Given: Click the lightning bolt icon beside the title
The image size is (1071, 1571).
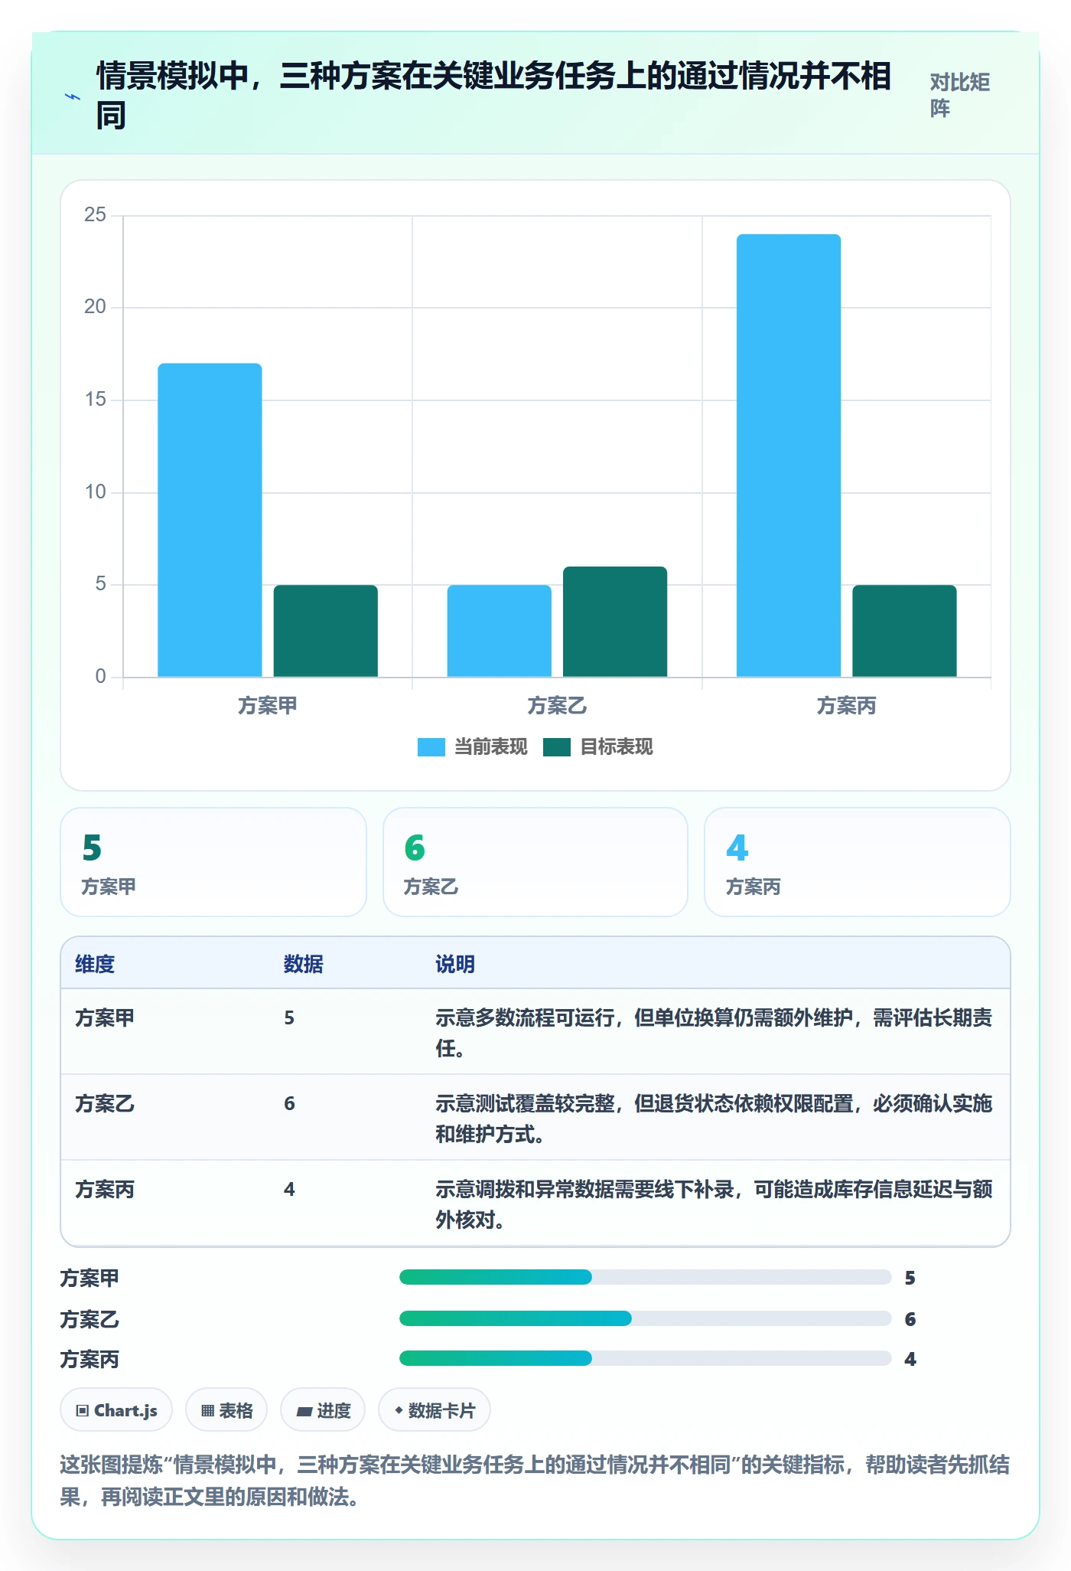Looking at the screenshot, I should [73, 97].
